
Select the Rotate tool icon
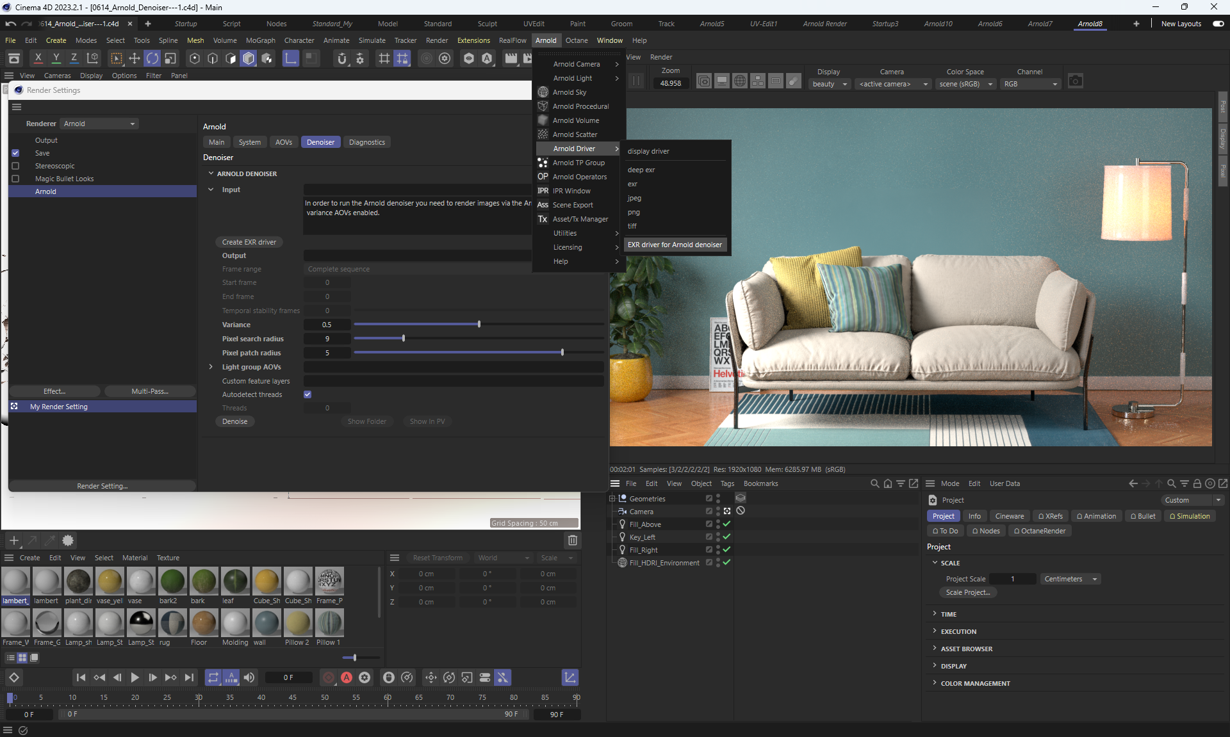[152, 58]
